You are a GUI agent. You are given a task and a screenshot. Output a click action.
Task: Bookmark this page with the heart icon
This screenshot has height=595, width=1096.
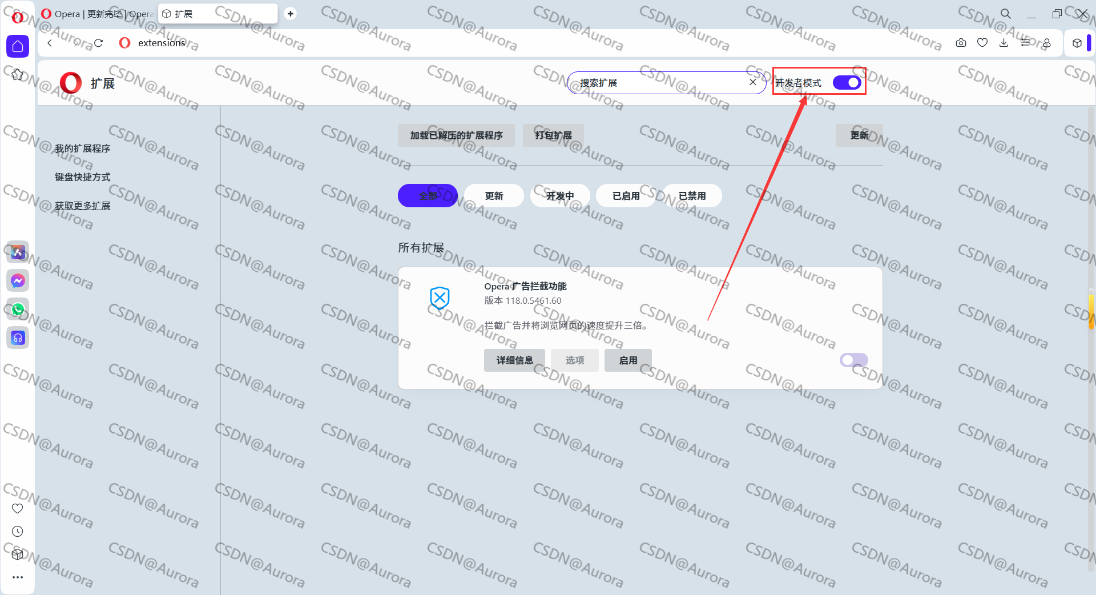(982, 43)
